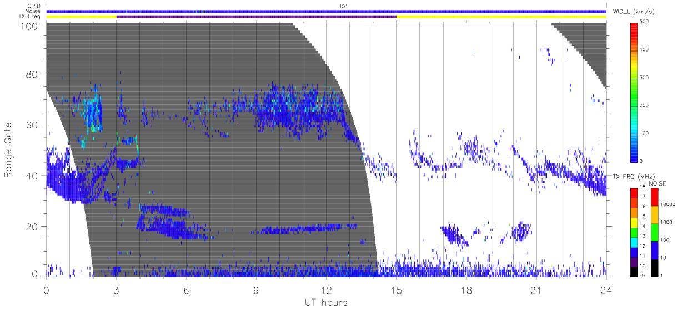The height and width of the screenshot is (314, 682).
Task: Click the 20 tick label on the Range Gate axis
Action: [32, 227]
